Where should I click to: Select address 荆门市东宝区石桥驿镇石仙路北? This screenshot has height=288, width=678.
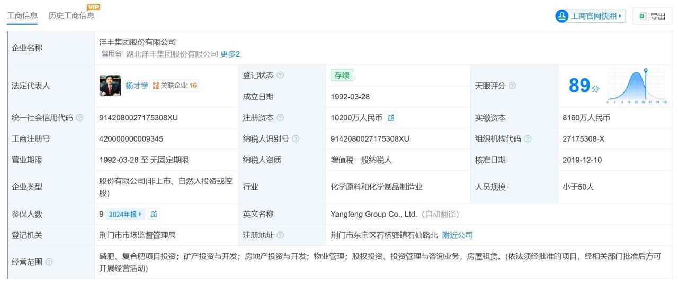(384, 235)
